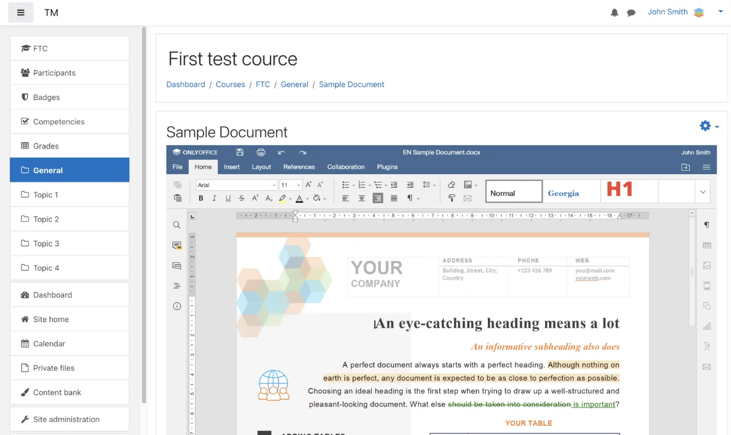
Task: Toggle italic formatting
Action: pos(214,198)
